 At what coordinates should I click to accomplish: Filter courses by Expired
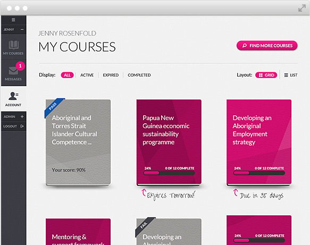pyautogui.click(x=111, y=75)
